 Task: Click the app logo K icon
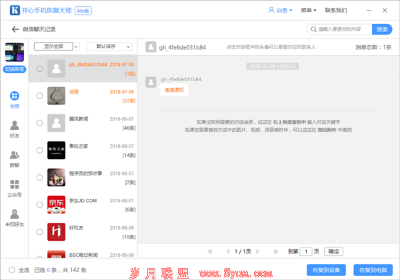click(15, 11)
